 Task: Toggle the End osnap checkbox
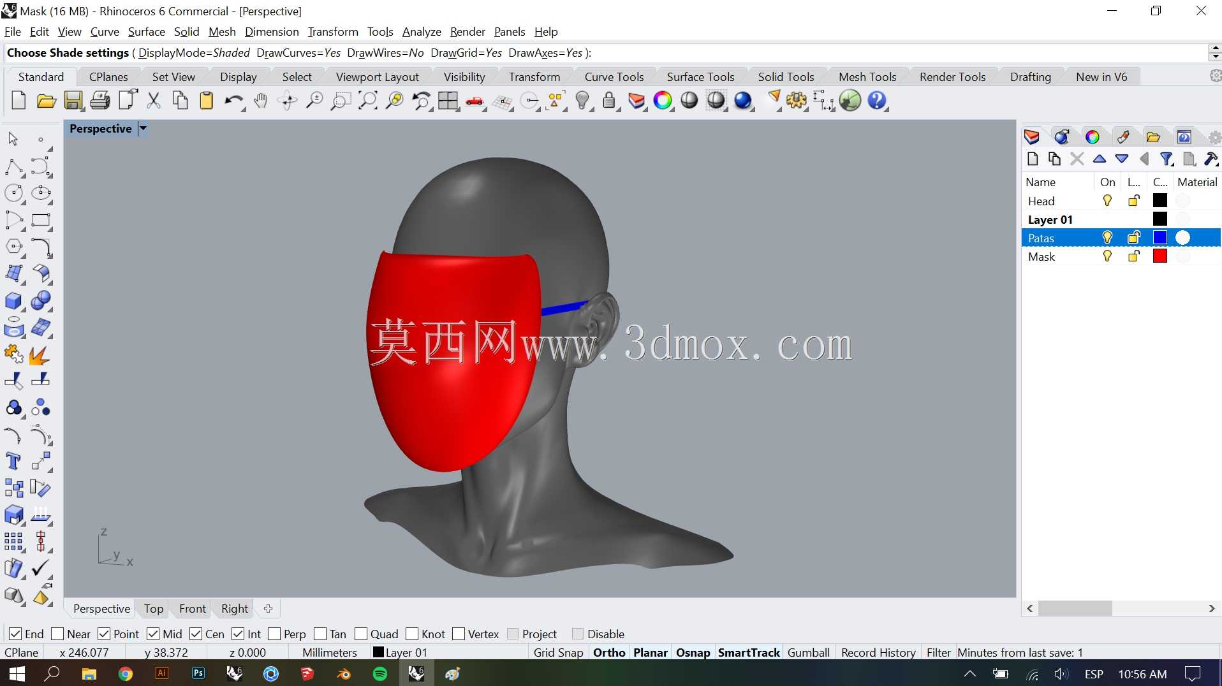pos(15,634)
